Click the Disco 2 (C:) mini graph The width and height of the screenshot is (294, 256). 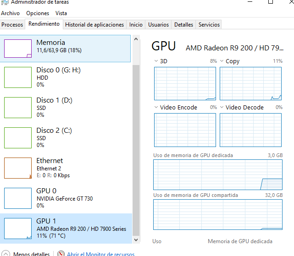[18, 138]
